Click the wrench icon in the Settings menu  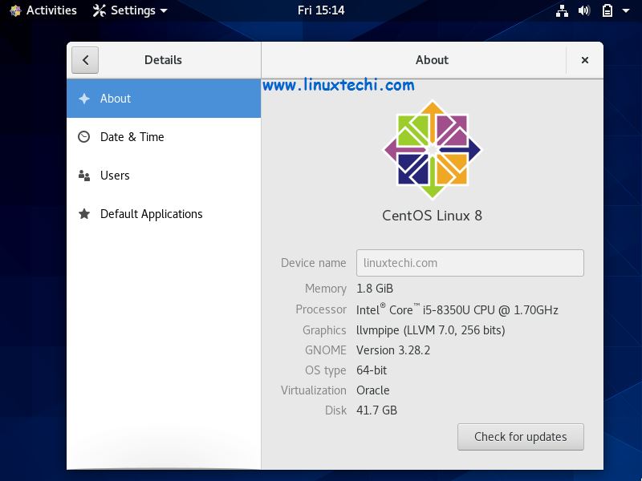pos(100,10)
